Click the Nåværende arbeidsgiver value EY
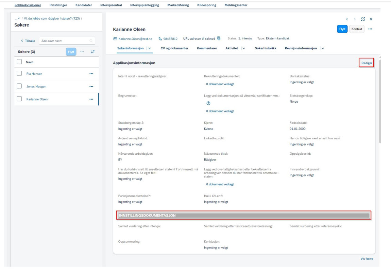The image size is (391, 273). tap(120, 159)
